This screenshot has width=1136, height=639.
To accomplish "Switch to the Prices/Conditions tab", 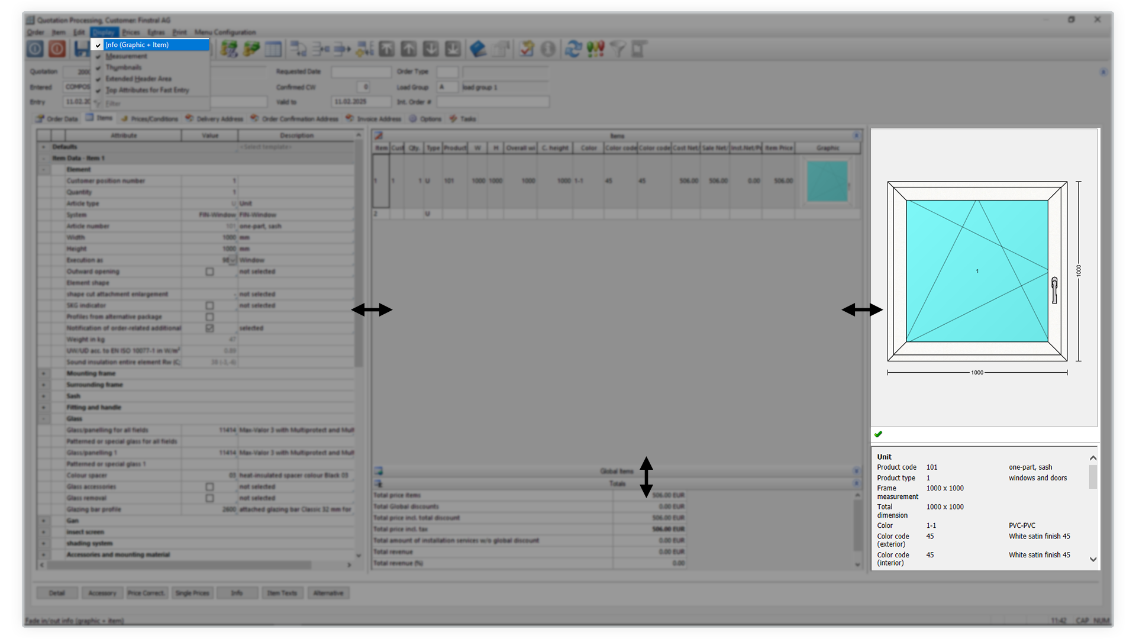I will [x=150, y=119].
